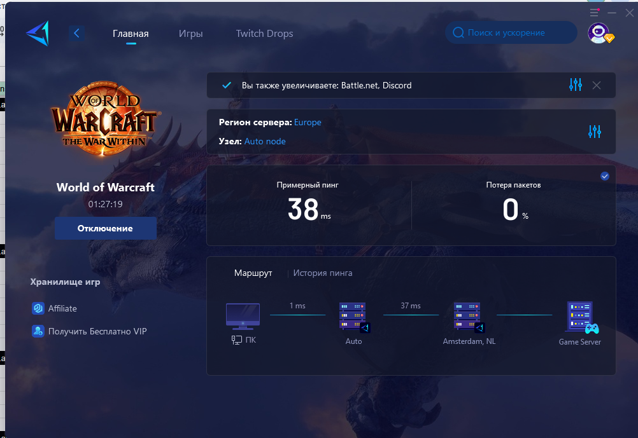Click the Auto node link

tap(265, 141)
